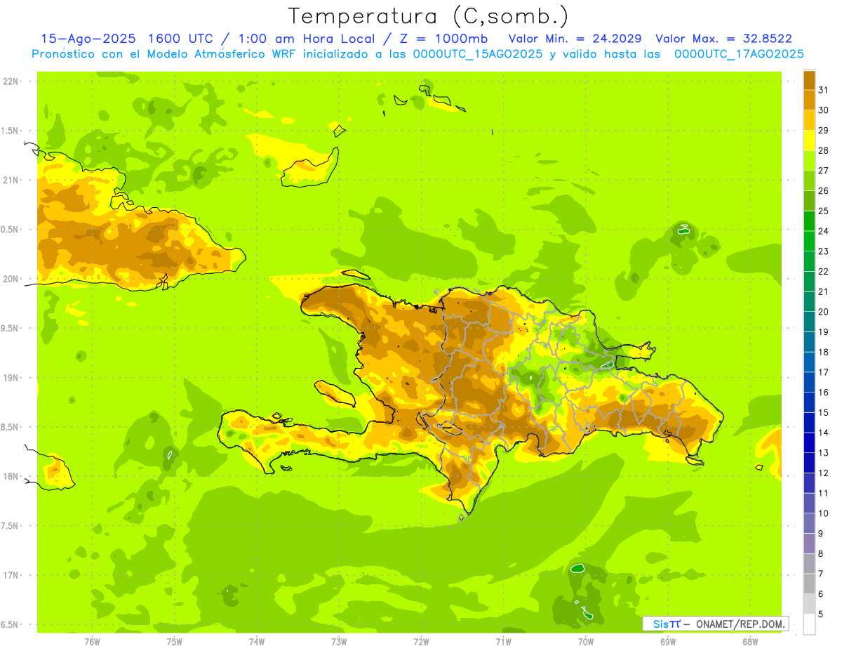This screenshot has width=842, height=651.
Task: Click the '20N' latitude label
Action: [x=11, y=279]
